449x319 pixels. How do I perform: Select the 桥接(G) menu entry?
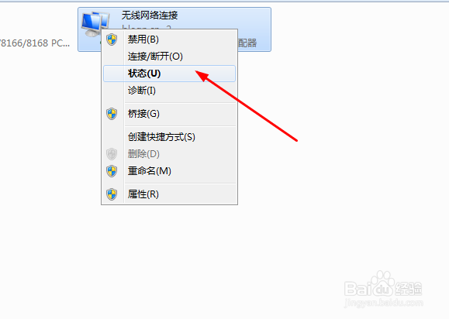[x=169, y=114]
